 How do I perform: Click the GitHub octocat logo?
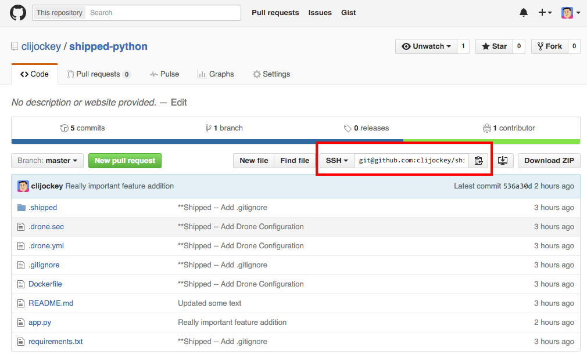17,12
